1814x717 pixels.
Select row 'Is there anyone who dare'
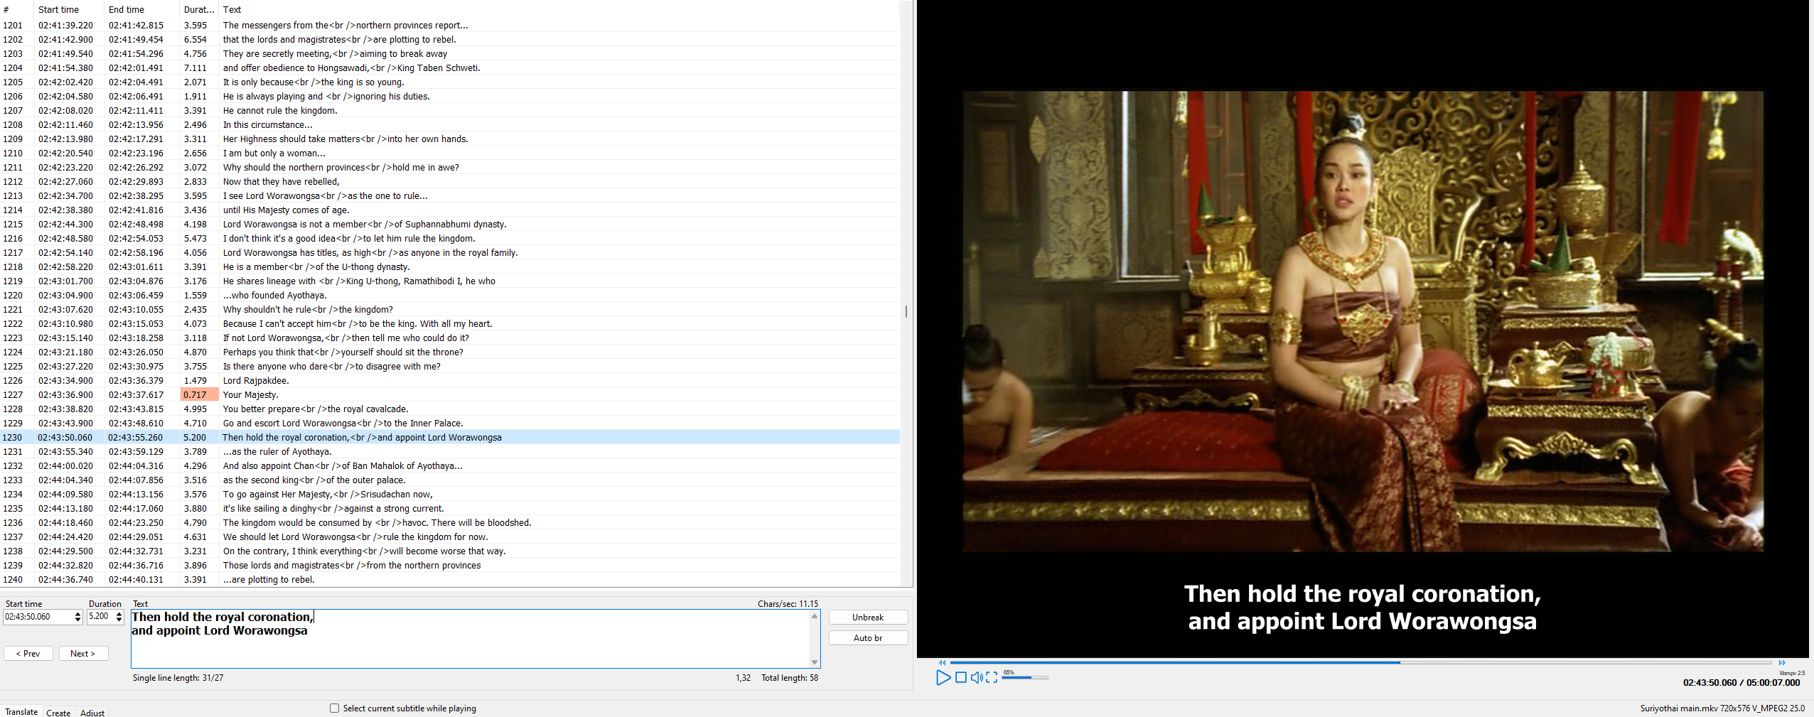450,366
